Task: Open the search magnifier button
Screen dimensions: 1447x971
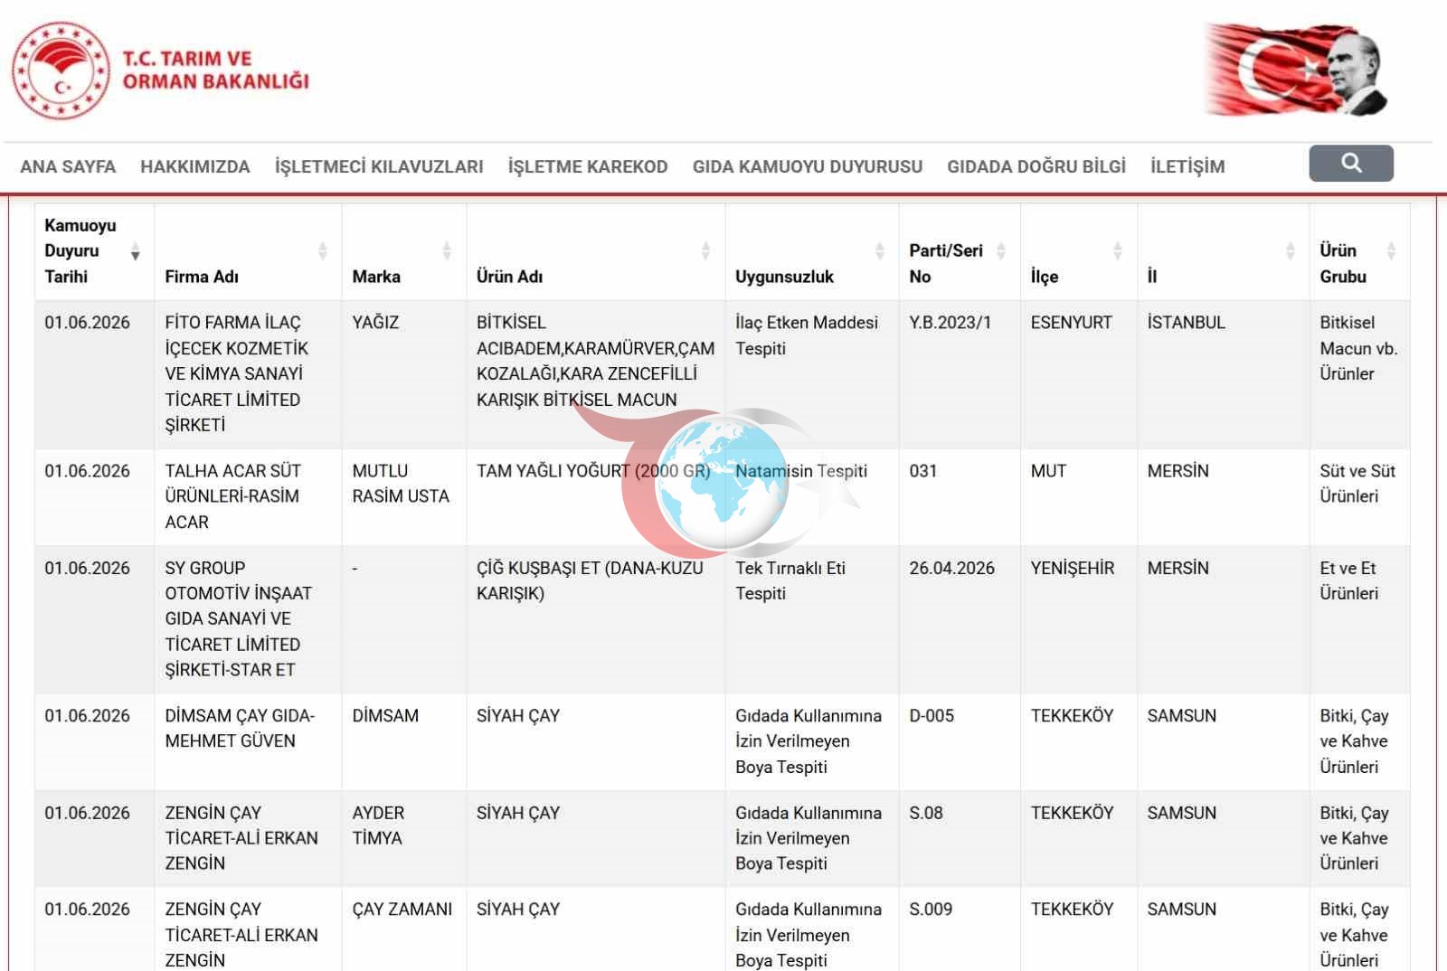Action: tap(1351, 163)
